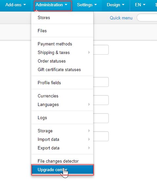This screenshot has width=157, height=184.
Task: Open Payment methods menu entry
Action: coord(62,44)
